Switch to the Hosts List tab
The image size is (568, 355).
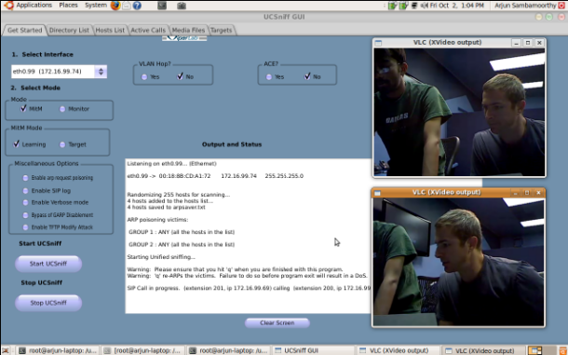click(x=110, y=30)
